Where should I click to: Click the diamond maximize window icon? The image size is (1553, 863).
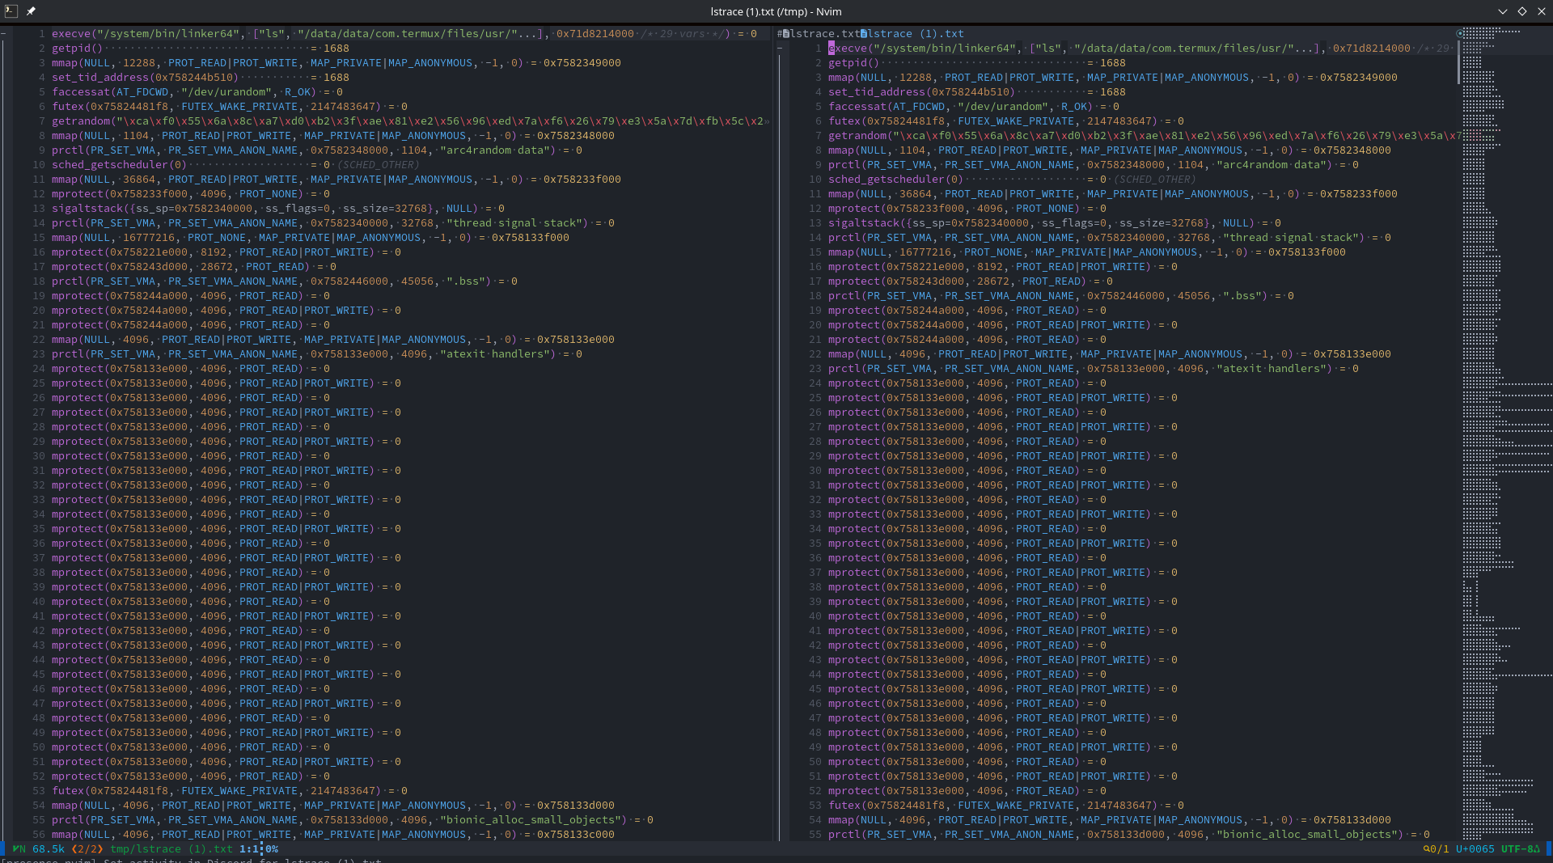click(1521, 11)
